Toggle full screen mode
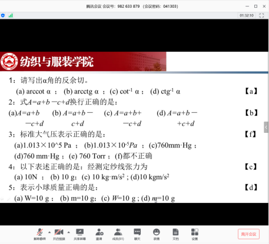Viewport: 269px width, 244px height. click(261, 15)
